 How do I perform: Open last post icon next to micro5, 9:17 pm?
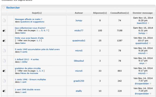coord(147,73)
